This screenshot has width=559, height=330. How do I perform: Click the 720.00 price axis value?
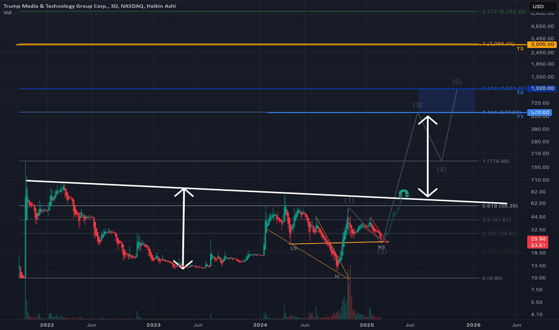[x=540, y=103]
